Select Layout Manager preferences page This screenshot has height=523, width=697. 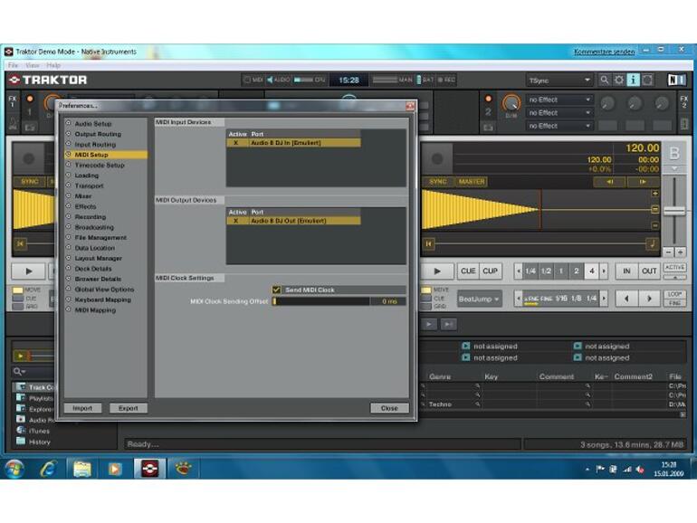(x=99, y=259)
